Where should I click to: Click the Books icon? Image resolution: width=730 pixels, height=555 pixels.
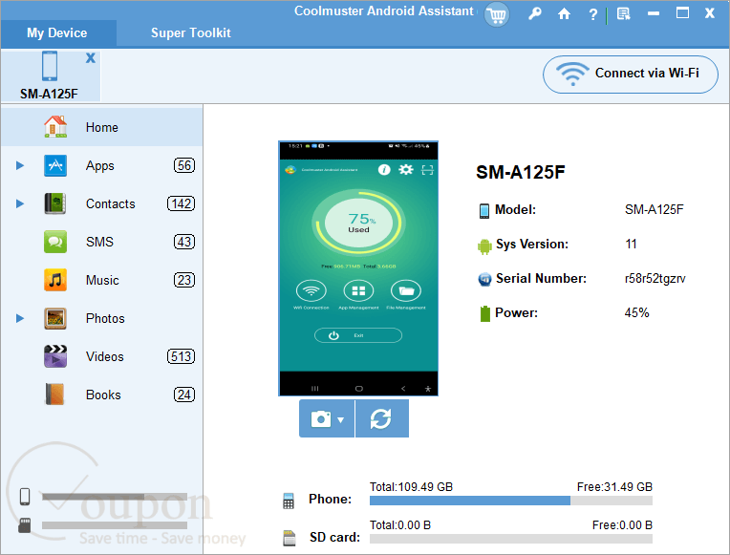pos(54,395)
